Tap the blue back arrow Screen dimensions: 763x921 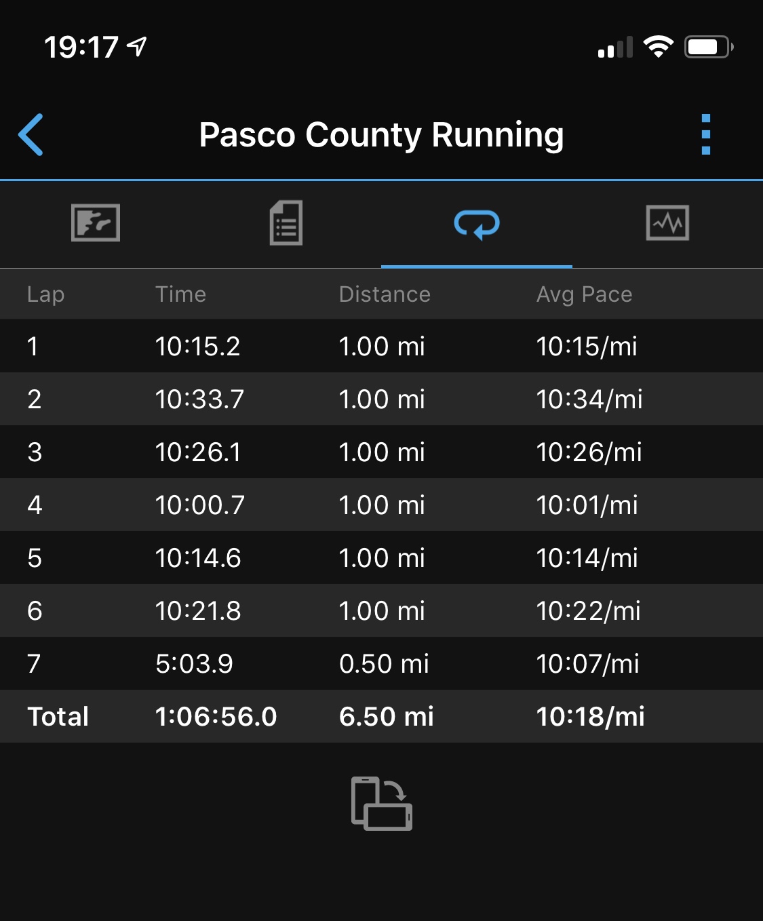coord(31,134)
